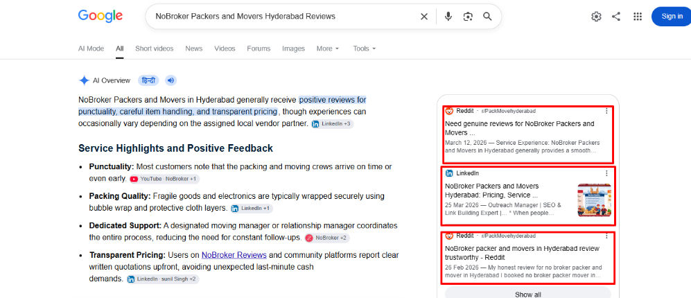Open the Short videos tab
The image size is (691, 298).
point(155,49)
